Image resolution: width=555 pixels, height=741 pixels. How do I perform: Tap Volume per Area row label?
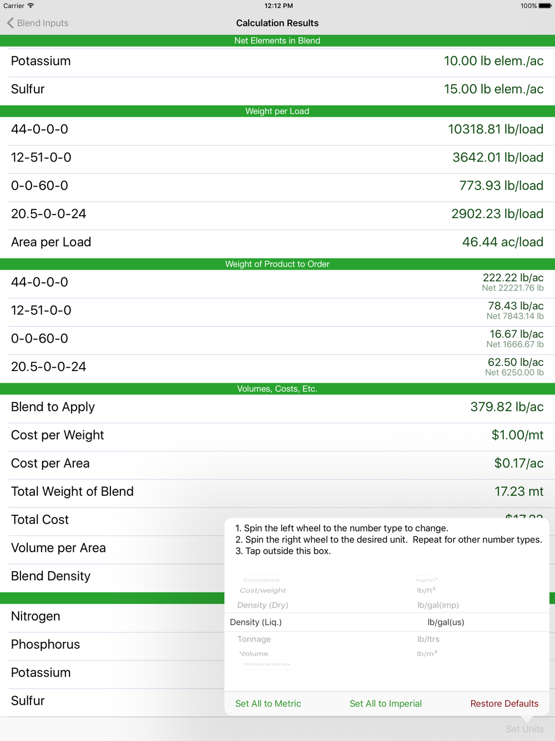tap(58, 548)
